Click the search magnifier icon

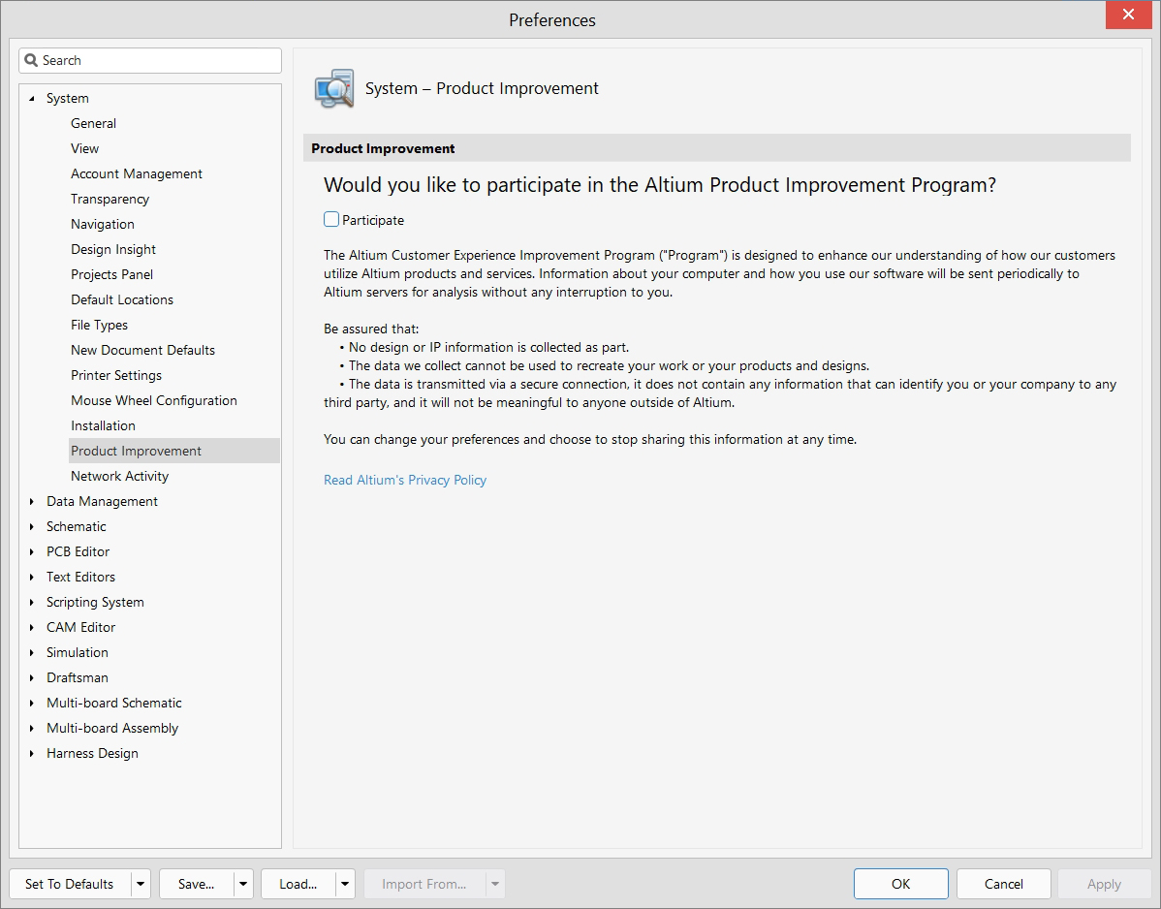tap(31, 60)
